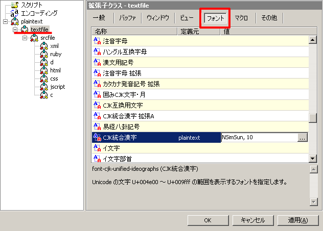323x231 pixels.
Task: Select the jscript tree item
Action: tap(58, 87)
